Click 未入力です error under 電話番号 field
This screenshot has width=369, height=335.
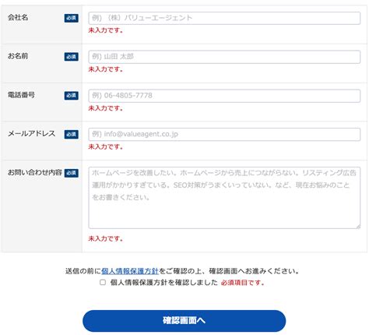[105, 108]
